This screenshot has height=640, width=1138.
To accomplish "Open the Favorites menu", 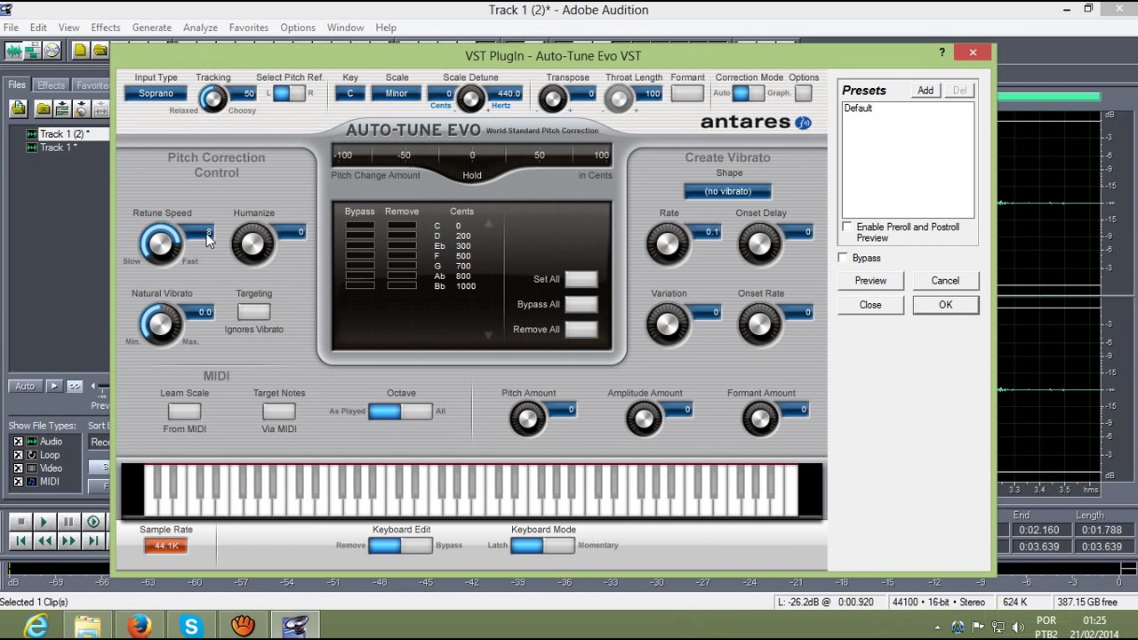I will [248, 28].
